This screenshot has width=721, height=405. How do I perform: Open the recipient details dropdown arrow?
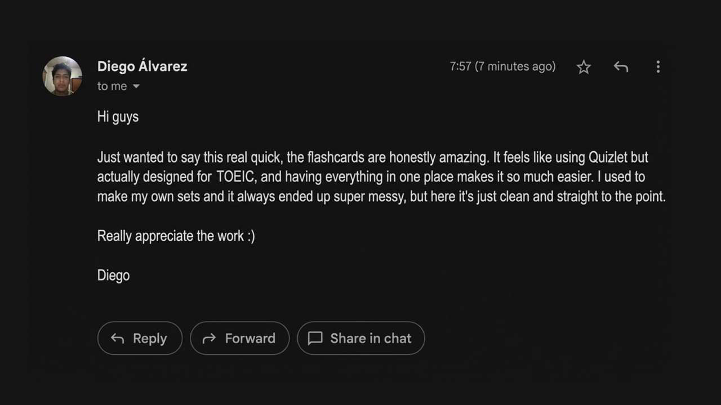coord(136,86)
